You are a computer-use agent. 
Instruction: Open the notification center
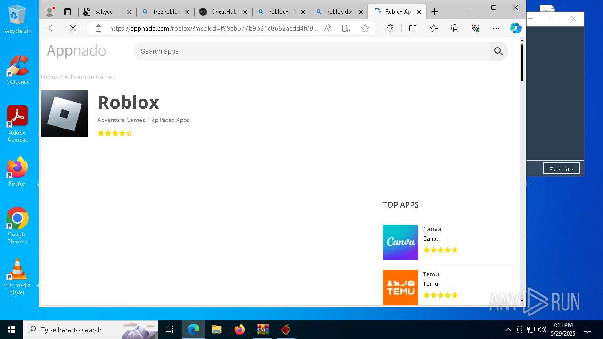tap(587, 330)
